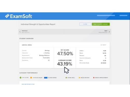Click the long placeholder bar in header

pyautogui.click(x=106, y=16)
